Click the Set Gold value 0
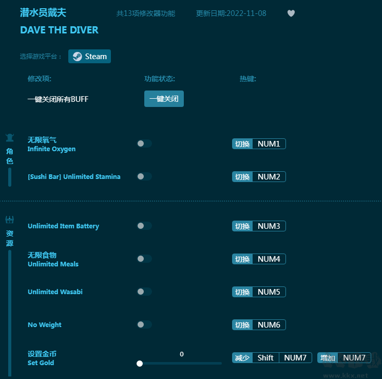Image resolution: width=382 pixels, height=379 pixels. [182, 354]
